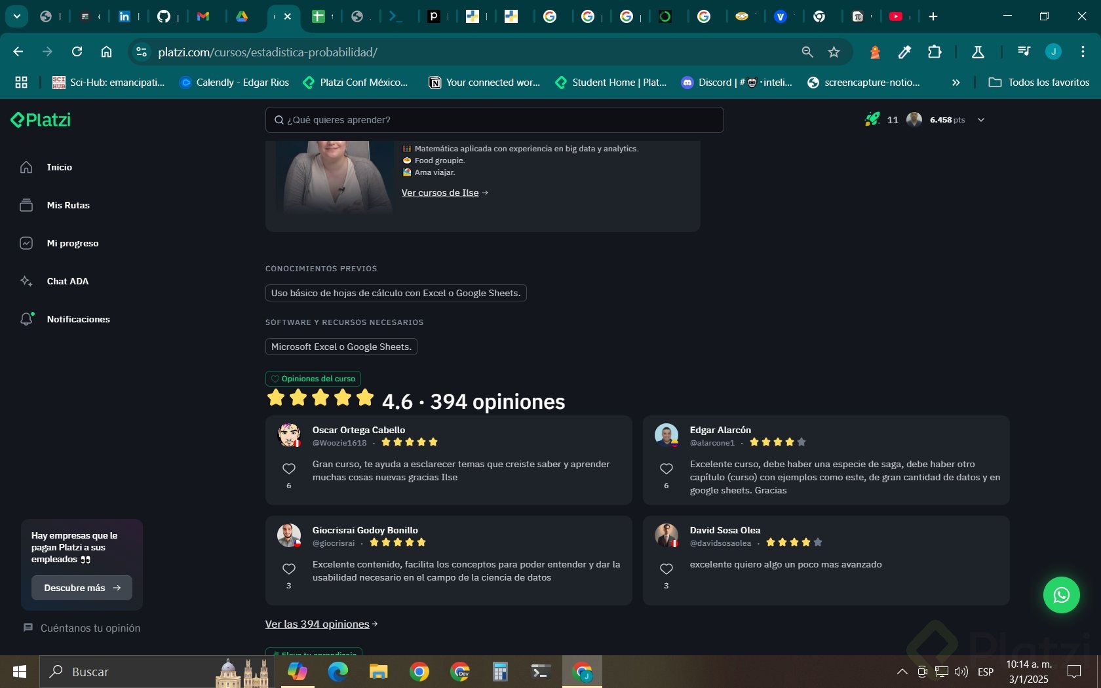Click the Platzi logo
1101x688 pixels.
point(41,120)
